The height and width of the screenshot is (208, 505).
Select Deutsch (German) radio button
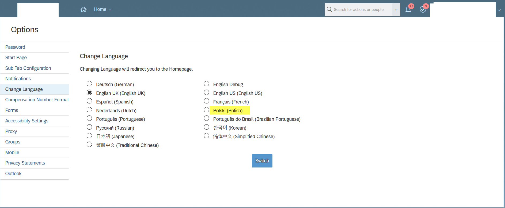click(x=89, y=84)
